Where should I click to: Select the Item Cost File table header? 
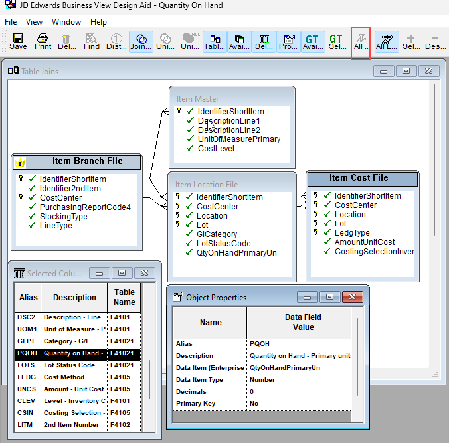click(x=363, y=179)
